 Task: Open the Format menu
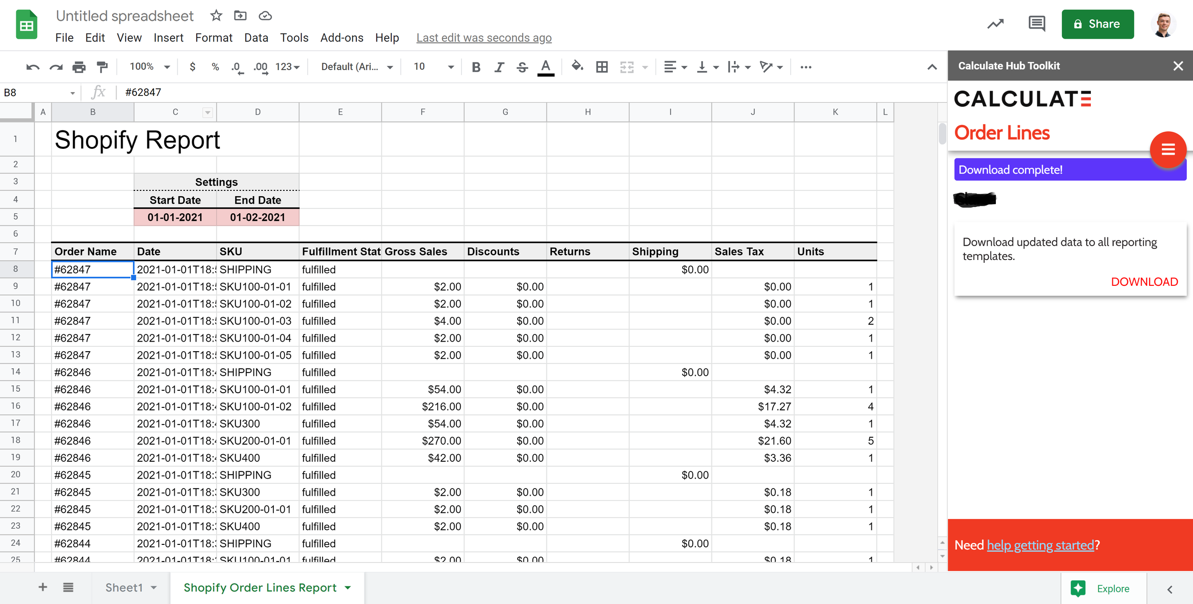[213, 38]
